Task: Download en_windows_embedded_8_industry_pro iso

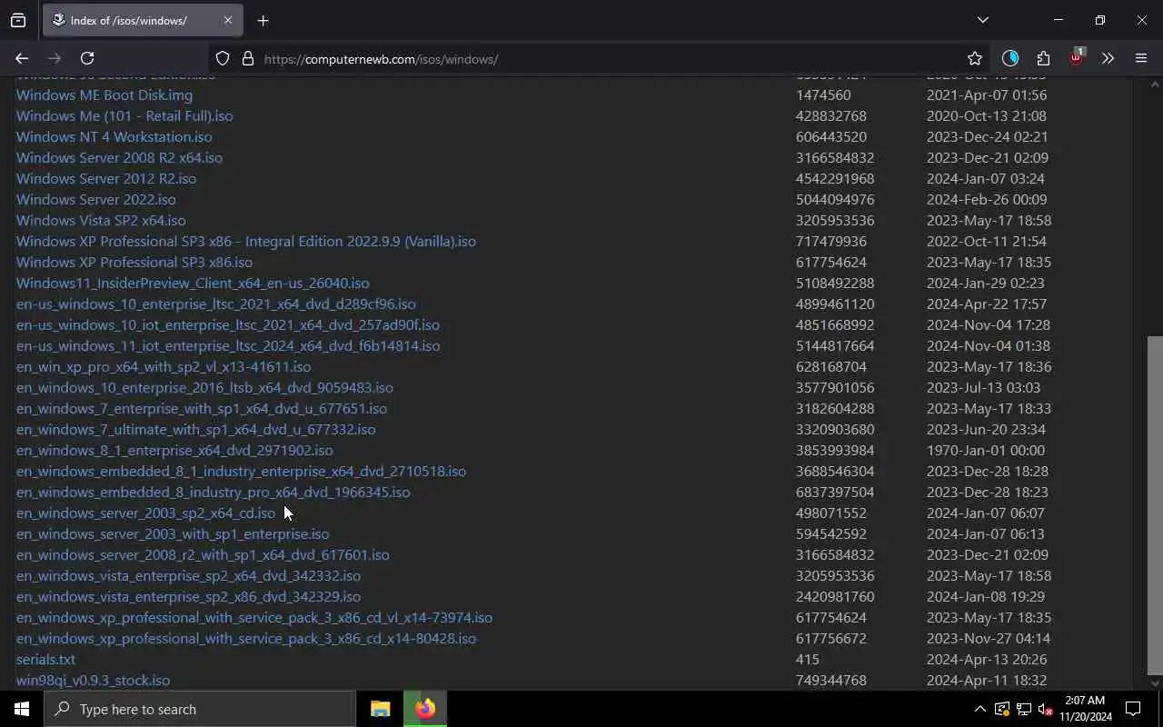Action: point(214,492)
